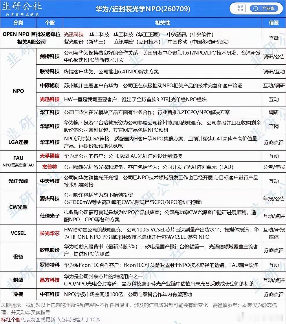Click the small 韭研公社 badge icon in the pill

point(240,8)
